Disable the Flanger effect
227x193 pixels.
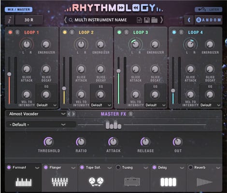click(x=46, y=167)
